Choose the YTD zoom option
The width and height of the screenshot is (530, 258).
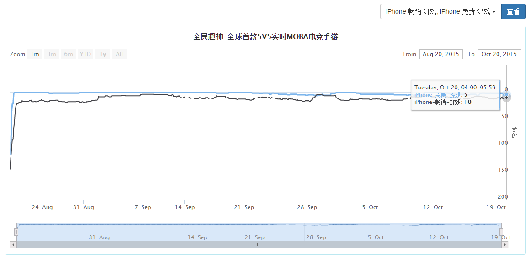[x=85, y=54]
